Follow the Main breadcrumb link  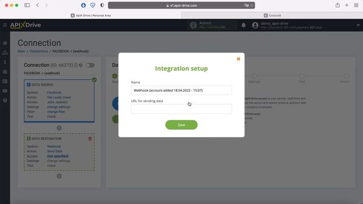22,52
